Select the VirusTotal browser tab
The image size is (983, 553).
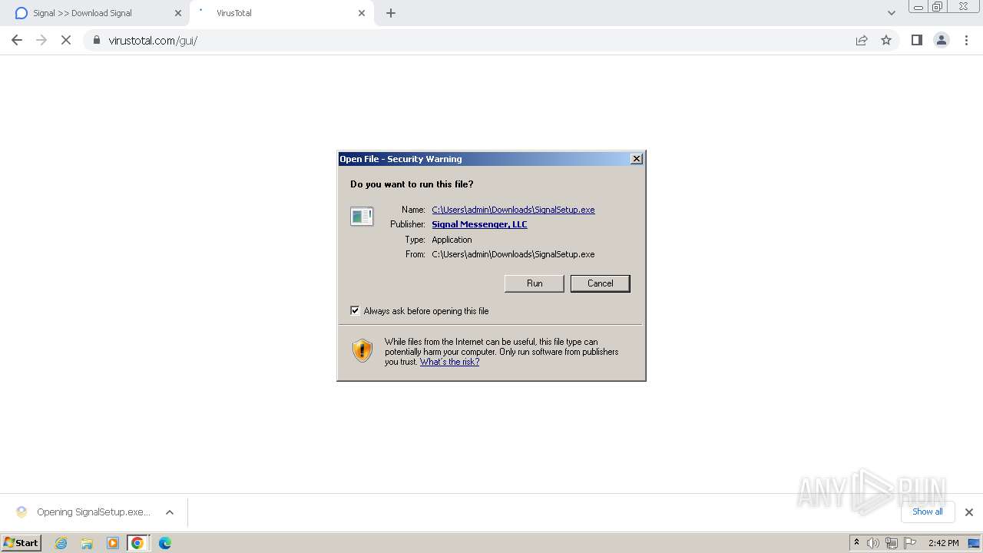point(280,13)
